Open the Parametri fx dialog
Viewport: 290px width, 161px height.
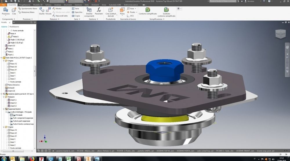tap(99, 11)
